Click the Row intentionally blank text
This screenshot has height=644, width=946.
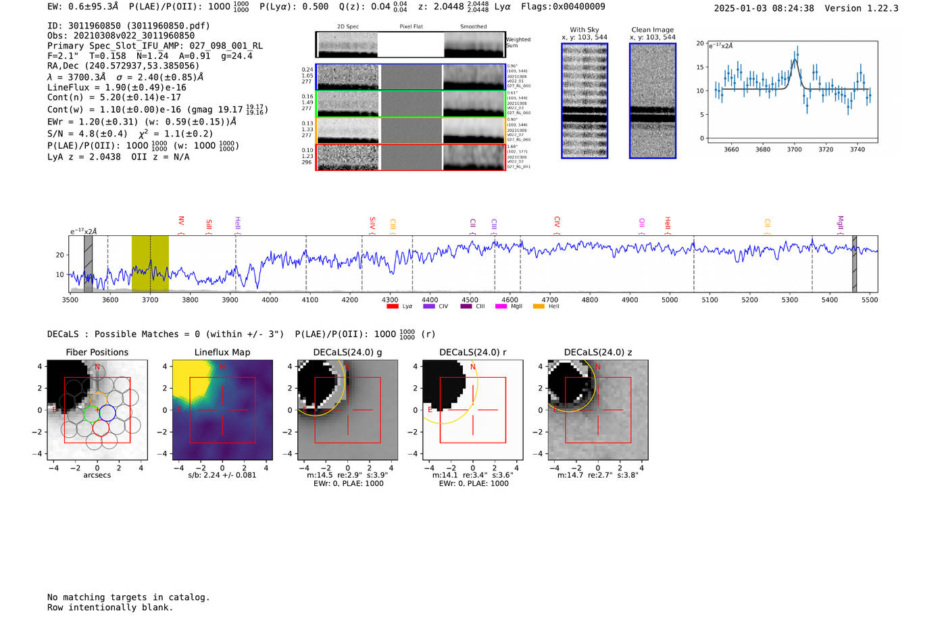coord(110,608)
